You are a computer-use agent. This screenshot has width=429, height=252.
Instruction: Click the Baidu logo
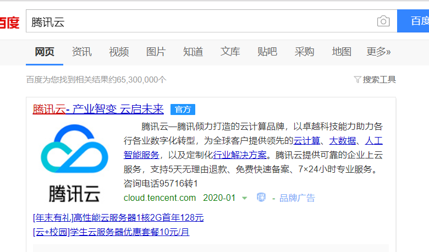pyautogui.click(x=9, y=23)
